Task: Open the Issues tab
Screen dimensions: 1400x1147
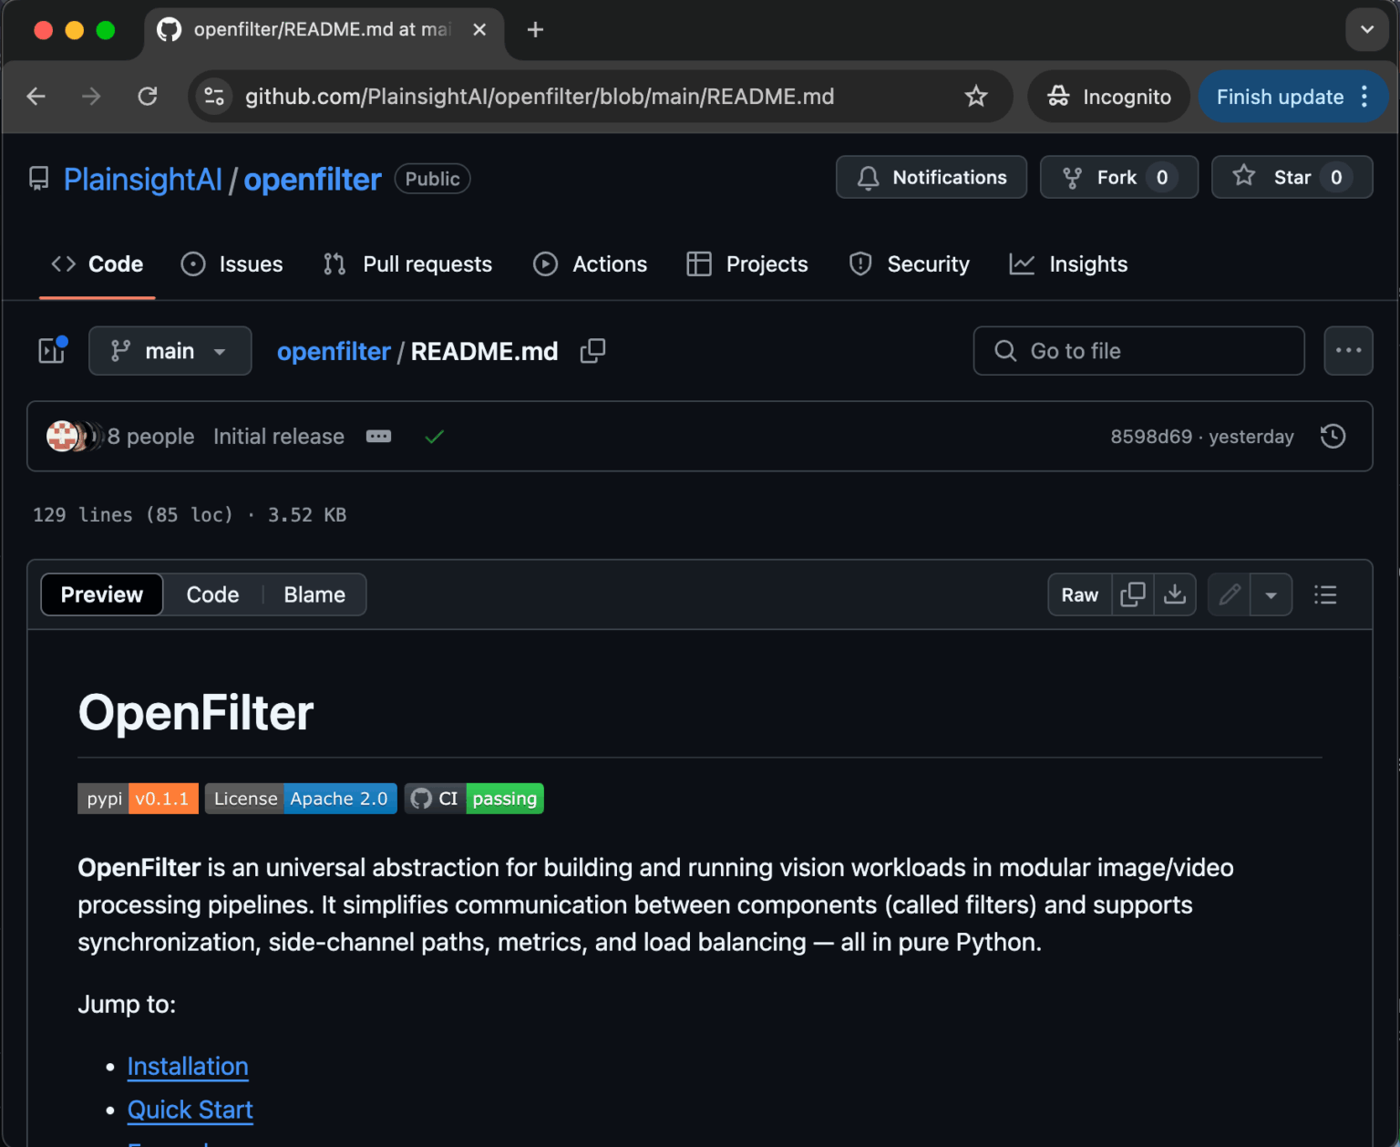Action: 232,264
